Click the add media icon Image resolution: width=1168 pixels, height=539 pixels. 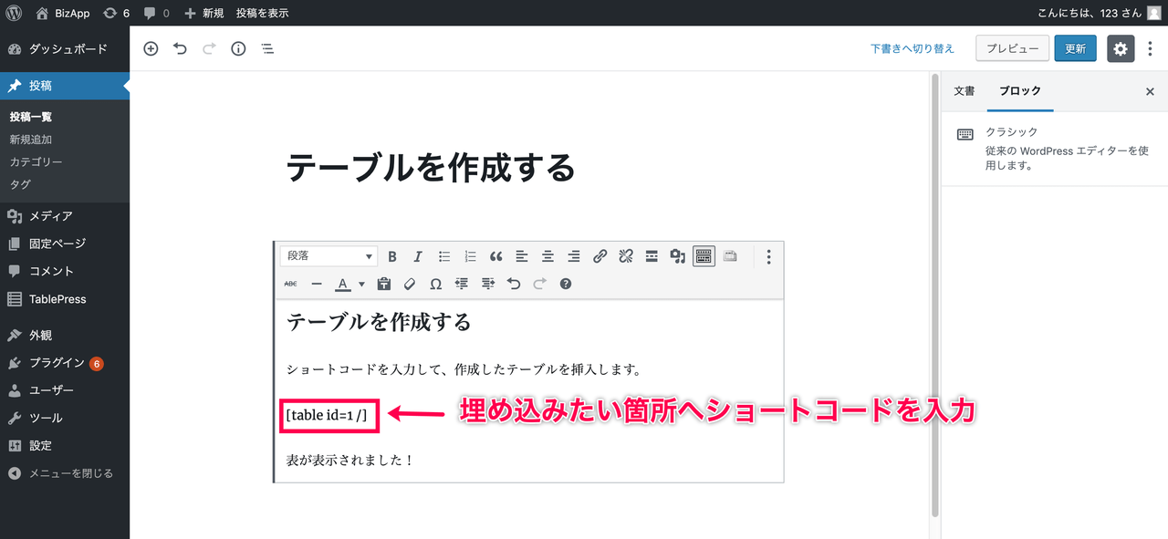point(677,257)
